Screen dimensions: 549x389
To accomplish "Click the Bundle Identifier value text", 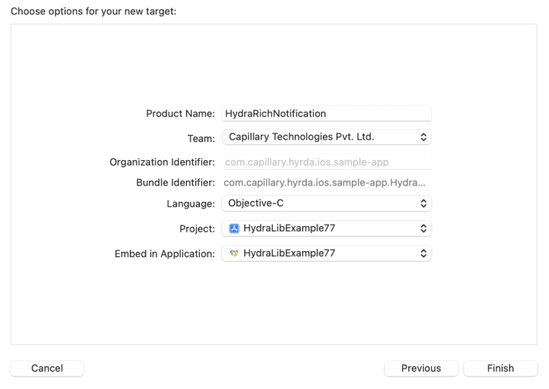I will click(324, 183).
